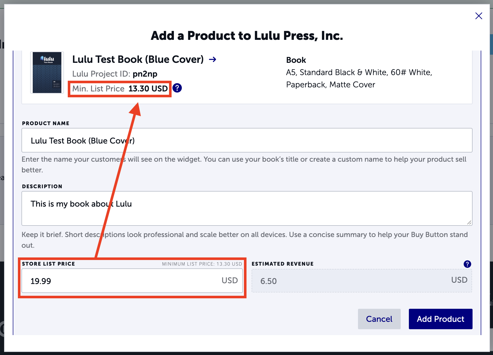
Task: Close the Add a Product dialog
Action: [x=479, y=16]
